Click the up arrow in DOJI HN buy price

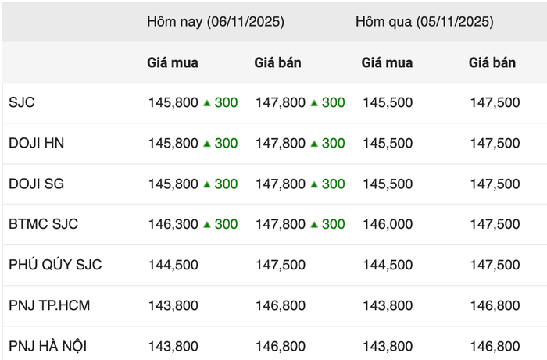coord(207,143)
